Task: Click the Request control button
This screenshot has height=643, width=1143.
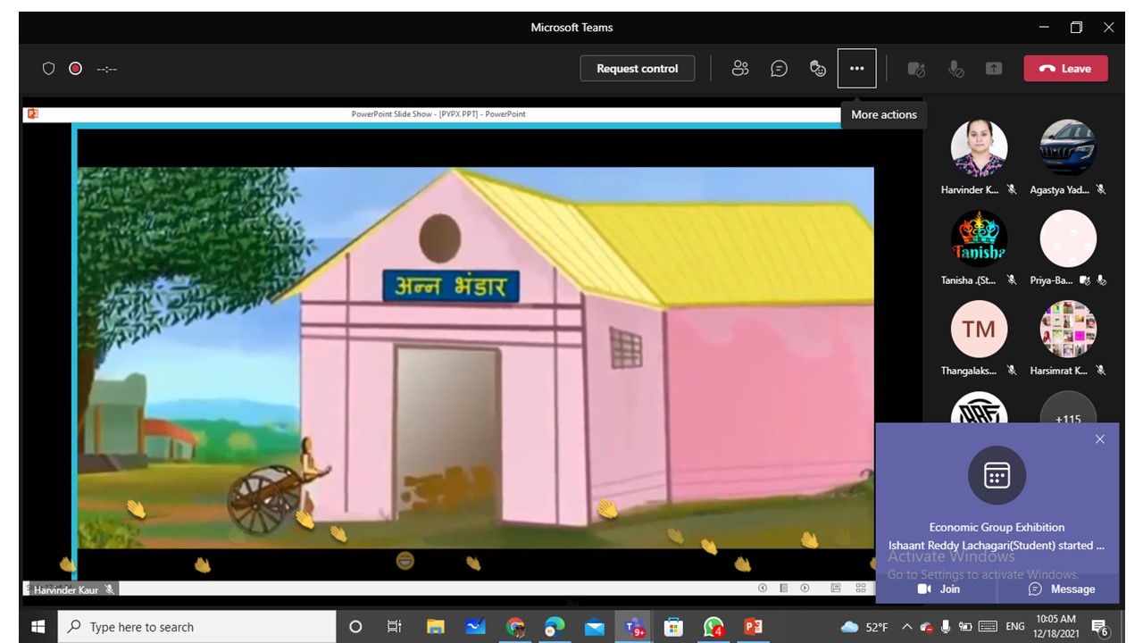Action: coord(637,69)
